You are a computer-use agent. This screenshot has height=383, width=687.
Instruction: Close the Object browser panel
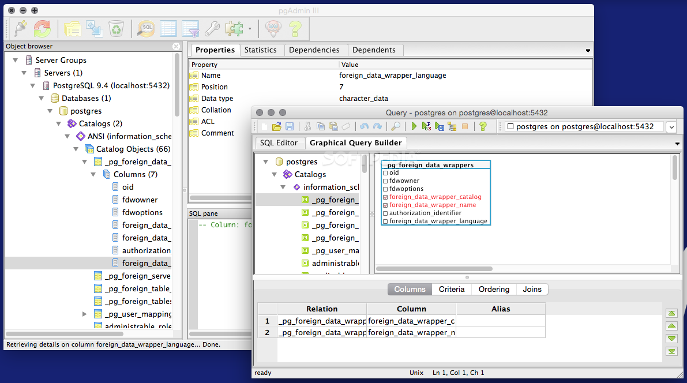pos(176,47)
